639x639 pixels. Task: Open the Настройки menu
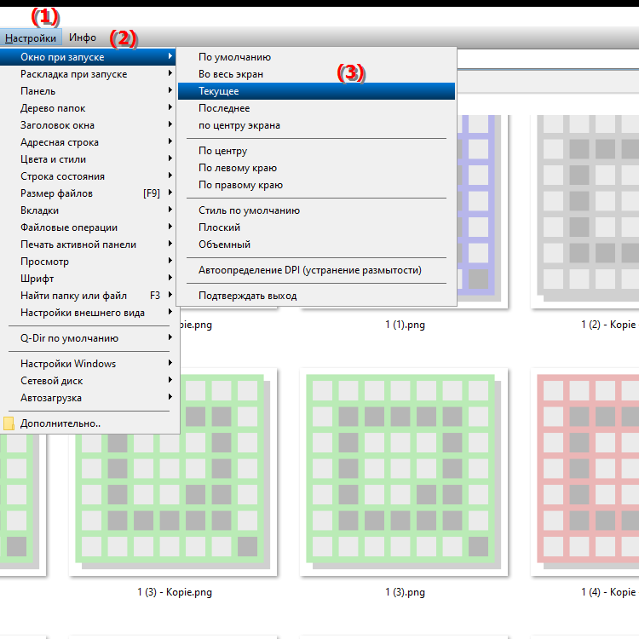pyautogui.click(x=31, y=37)
